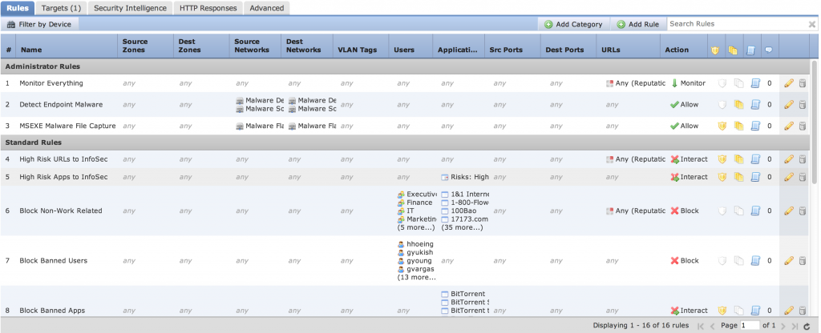Open file policy icon for High Risk URLs rule
This screenshot has height=333, width=821.
point(735,159)
